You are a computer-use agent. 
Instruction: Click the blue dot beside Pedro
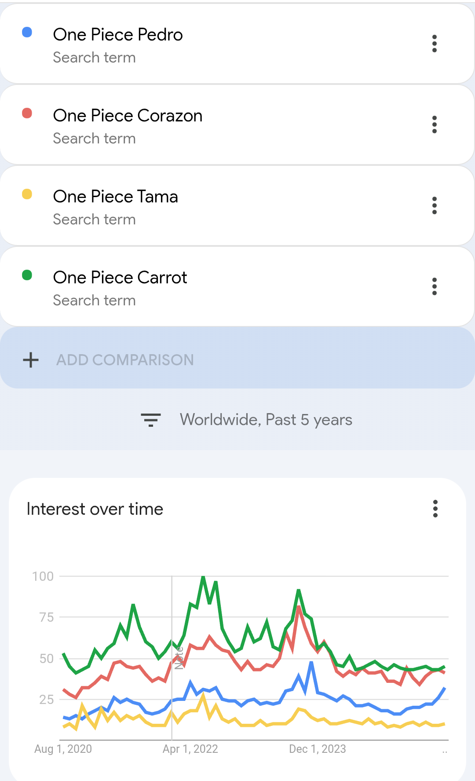coord(27,32)
